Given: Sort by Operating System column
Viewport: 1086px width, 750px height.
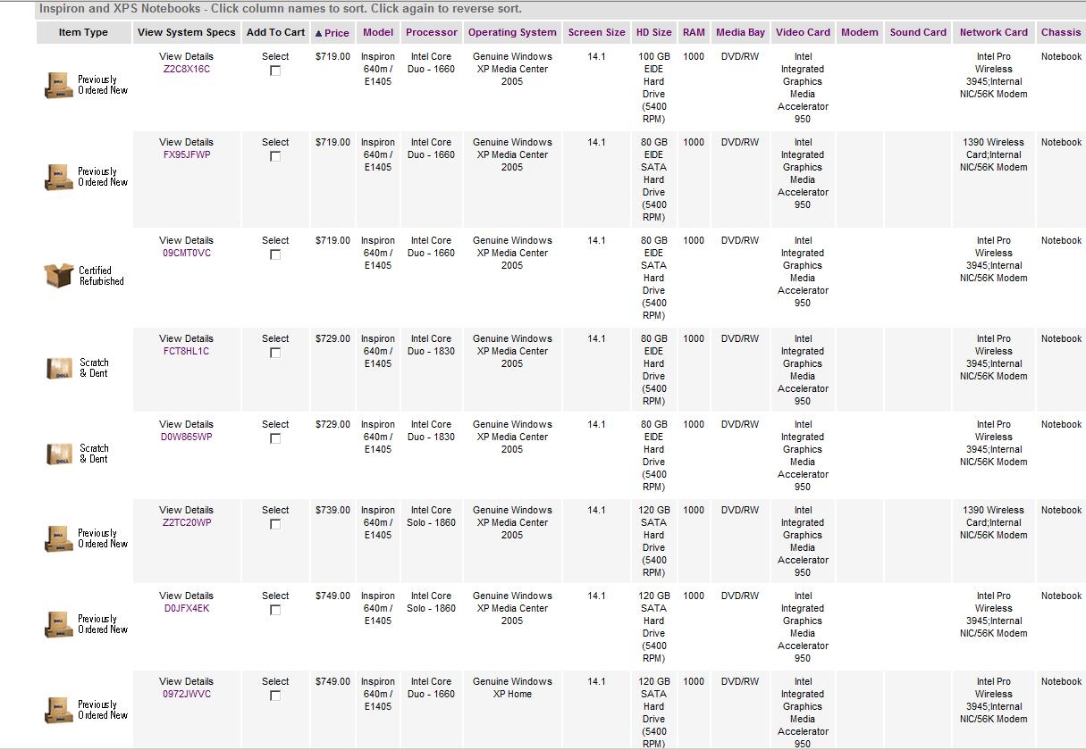Looking at the screenshot, I should tap(512, 32).
